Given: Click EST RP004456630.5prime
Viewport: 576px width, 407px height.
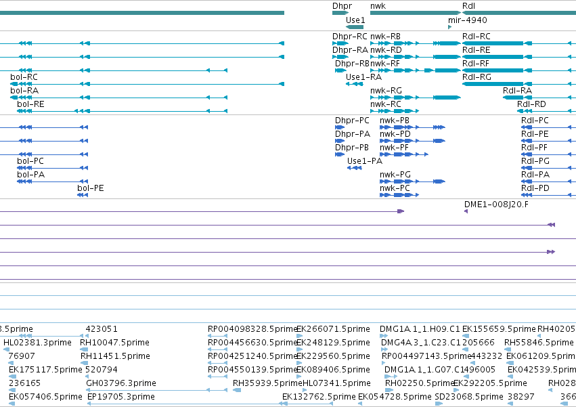Looking at the screenshot, I should pos(217,349).
